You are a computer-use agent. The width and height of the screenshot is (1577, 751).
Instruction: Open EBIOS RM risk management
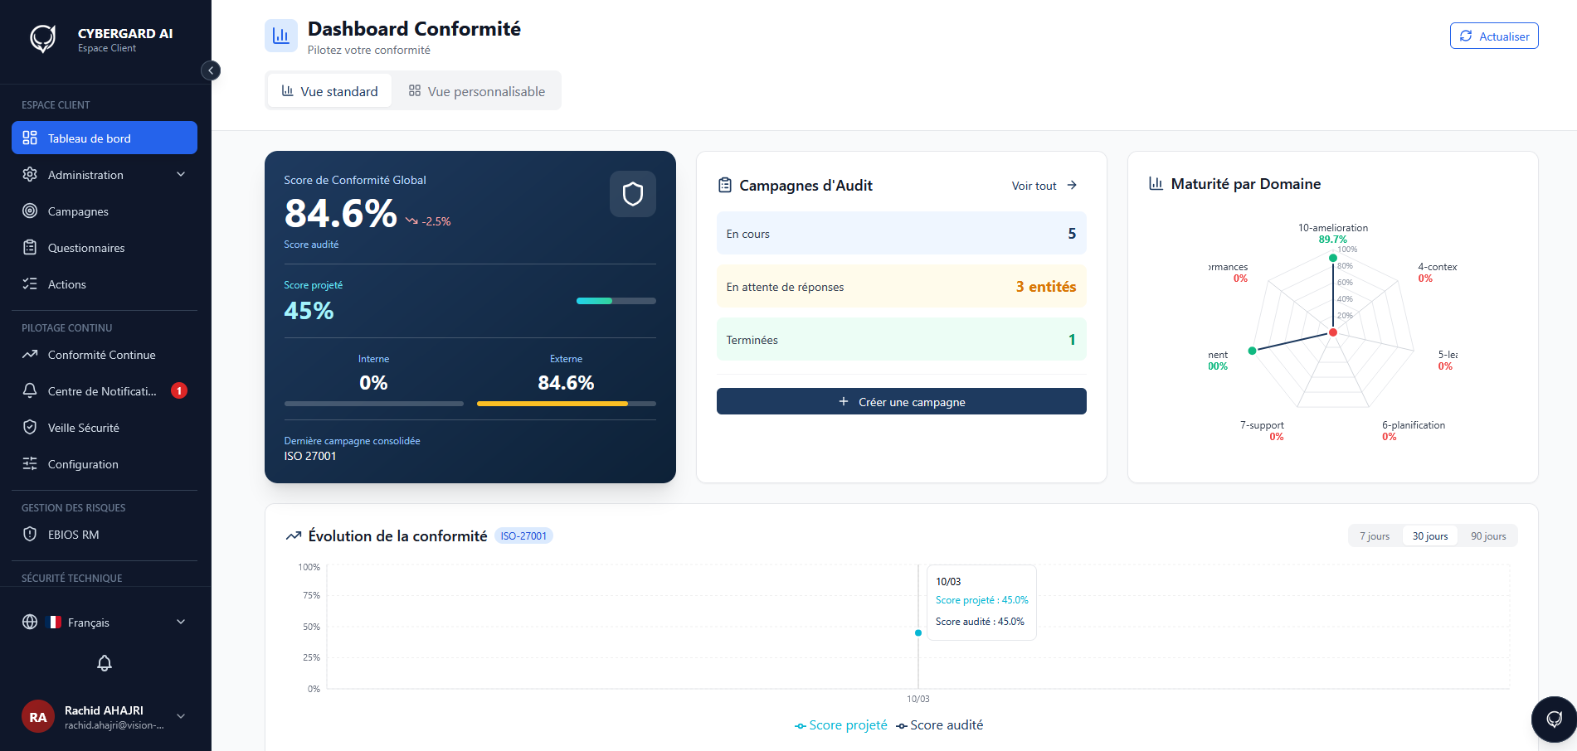tap(105, 535)
